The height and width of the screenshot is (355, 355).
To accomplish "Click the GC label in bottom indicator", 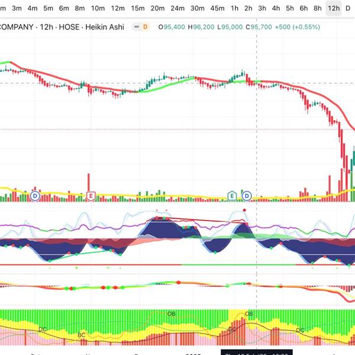I will pos(232,329).
